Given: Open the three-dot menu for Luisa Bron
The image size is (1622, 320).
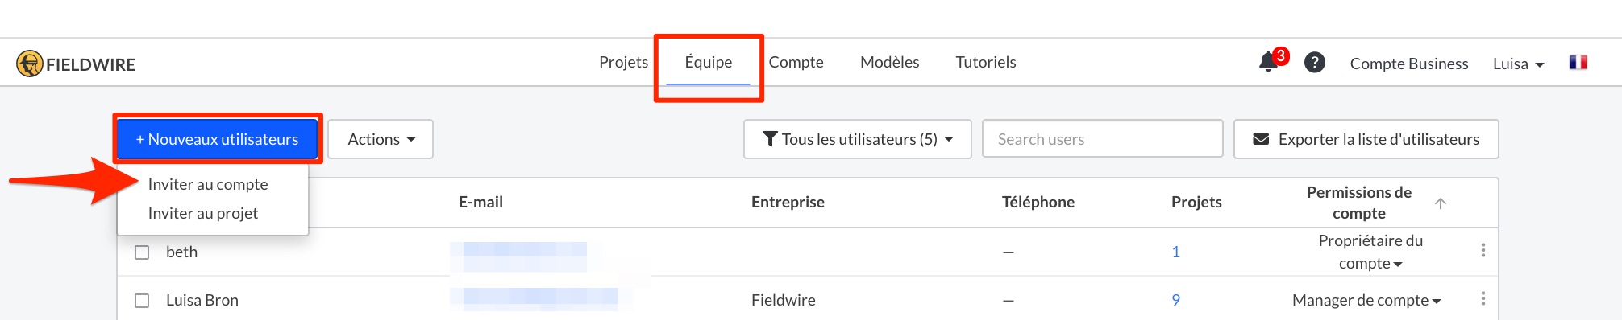Looking at the screenshot, I should coord(1483,299).
